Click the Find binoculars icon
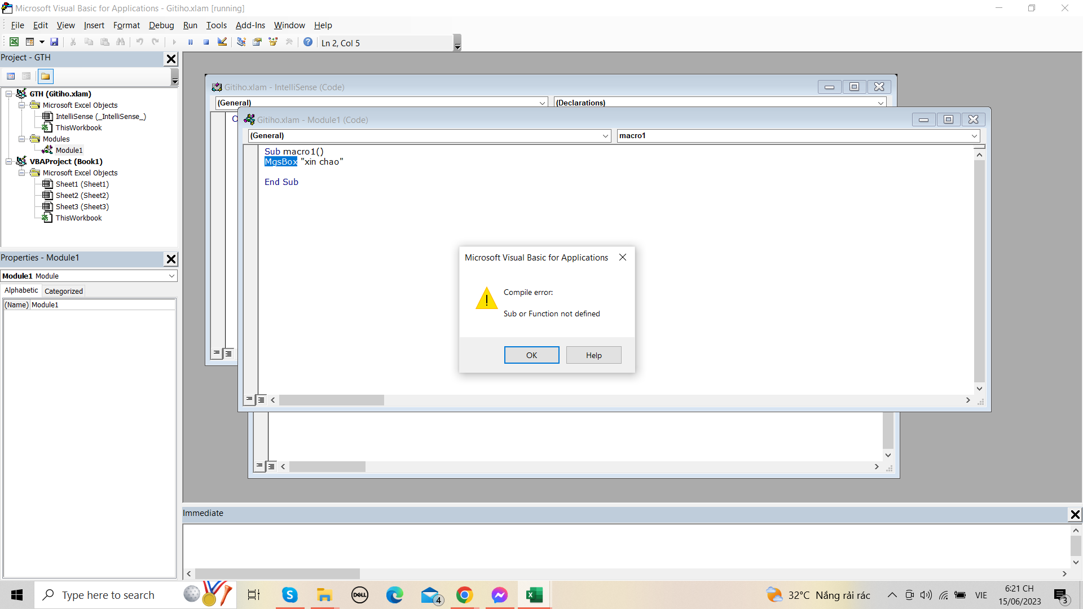 [121, 42]
